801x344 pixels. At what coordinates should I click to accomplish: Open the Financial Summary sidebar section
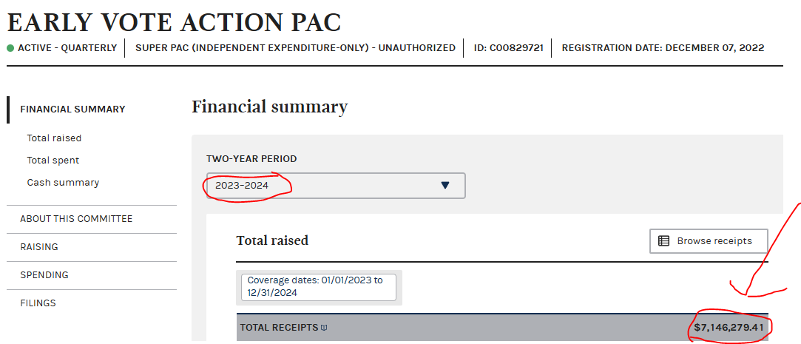[72, 109]
